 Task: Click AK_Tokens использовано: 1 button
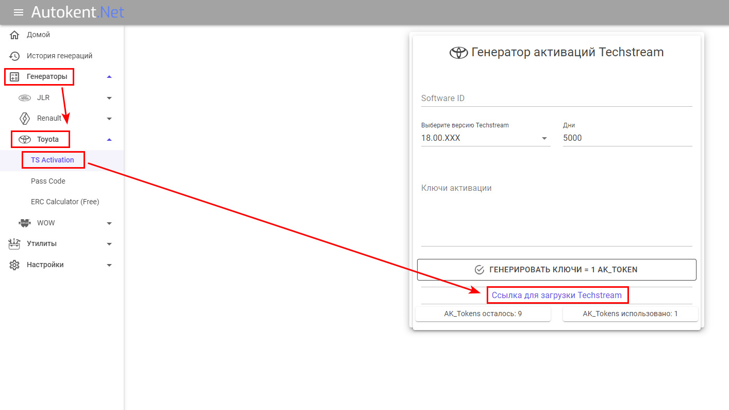[x=630, y=314]
